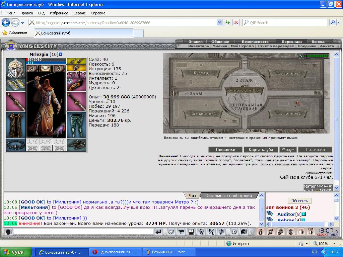The width and height of the screenshot is (343, 257).
Task: Open the smiley emoticons picker
Action: pos(234,232)
